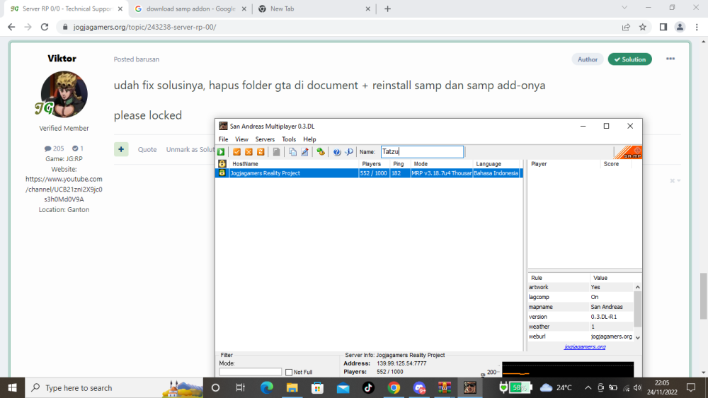Click the Server Properties pencil icon
The image size is (708, 398).
coord(304,152)
